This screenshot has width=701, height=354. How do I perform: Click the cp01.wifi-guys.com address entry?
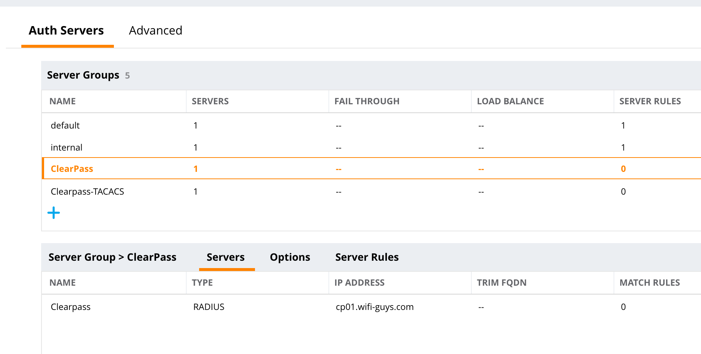coord(374,307)
